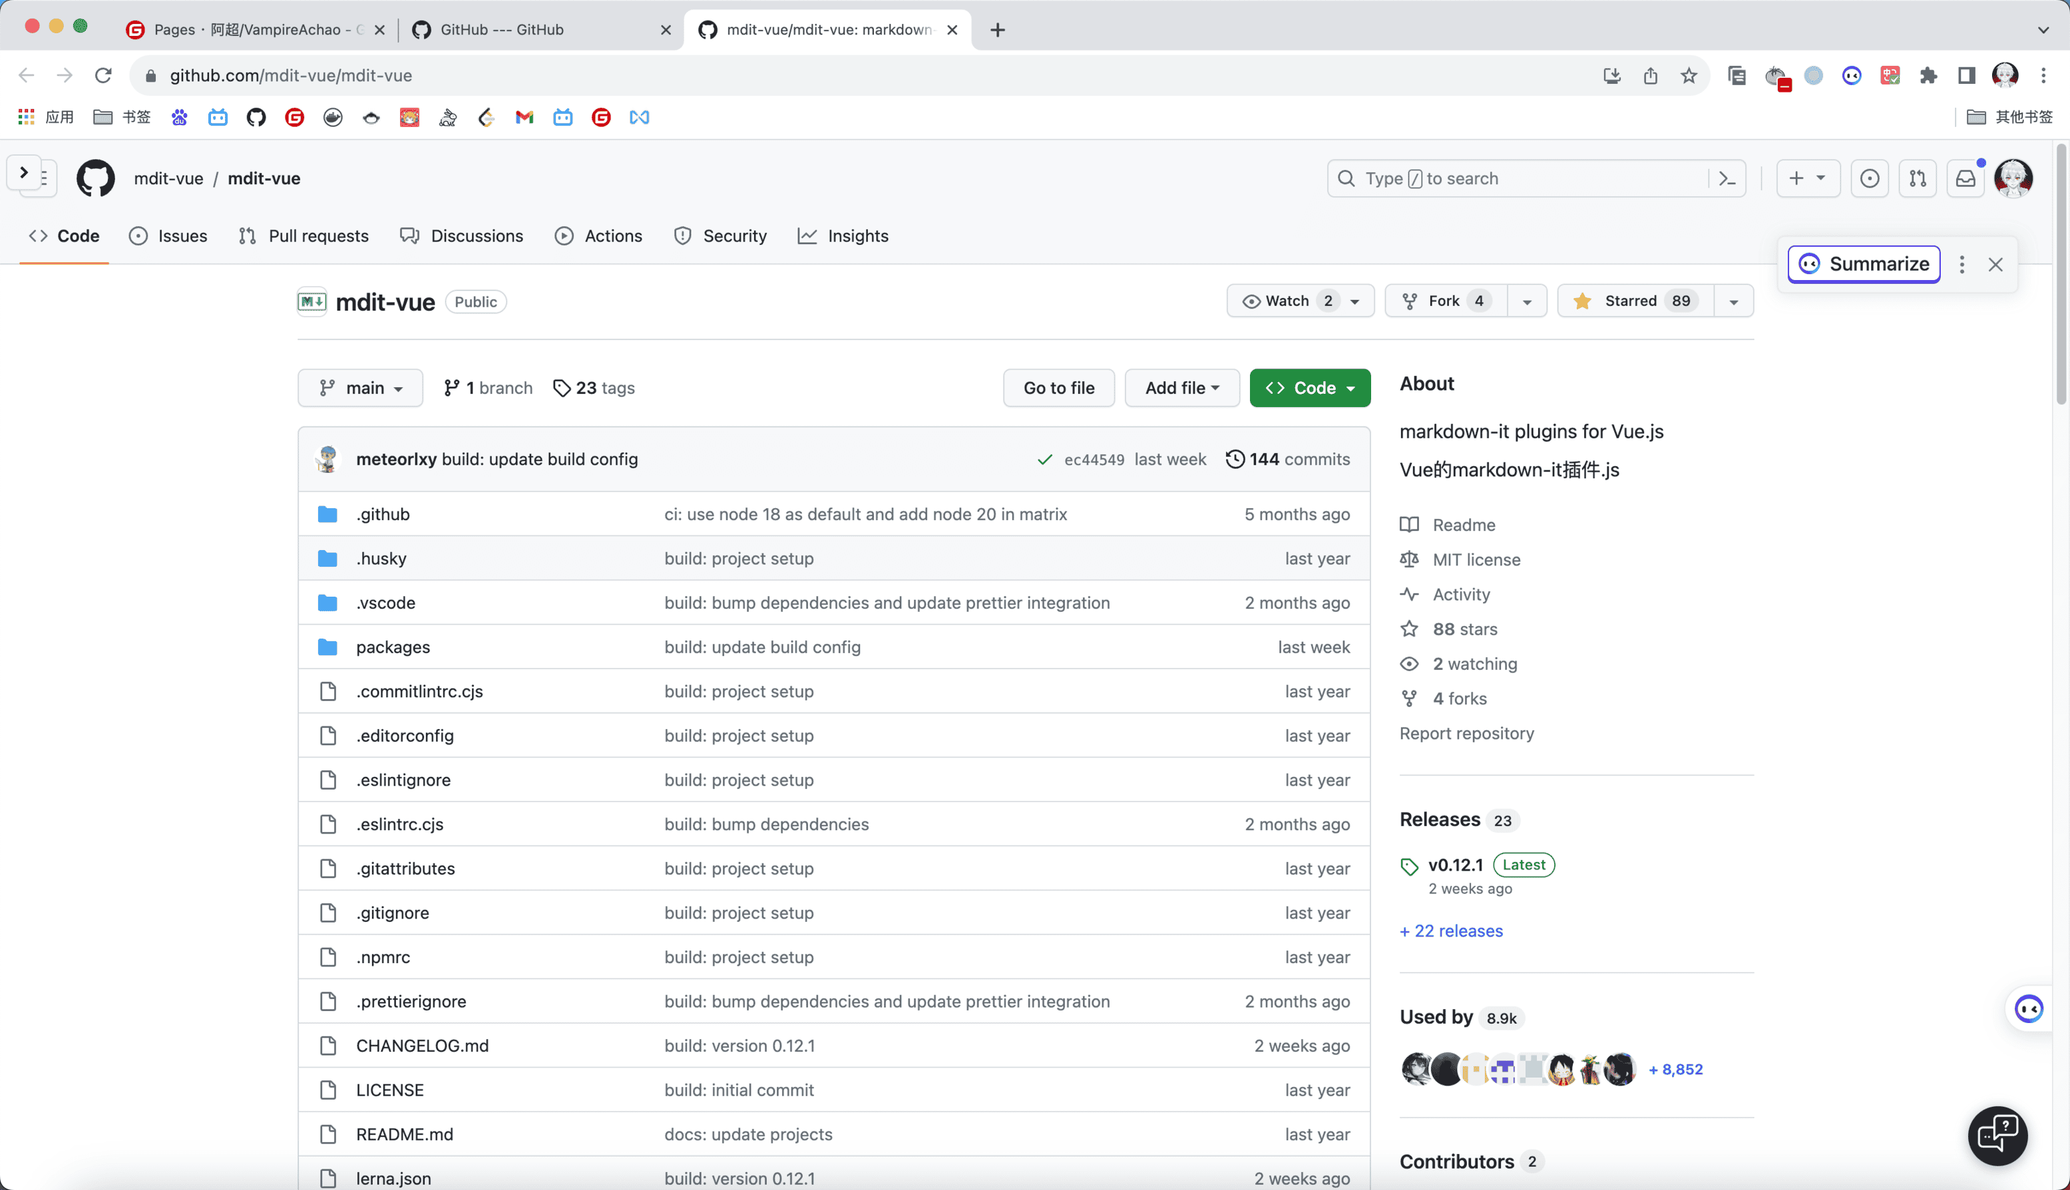Open the command palette icon in search bar
The image size is (2070, 1190).
(1727, 178)
